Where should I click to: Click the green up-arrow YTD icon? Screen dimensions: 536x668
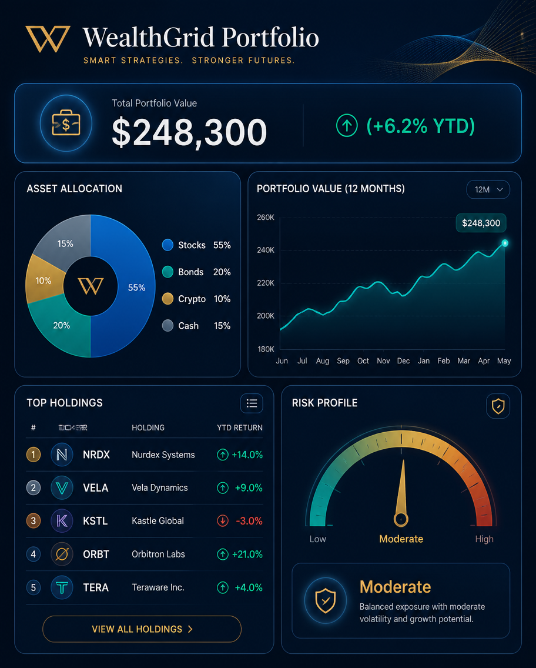click(x=347, y=126)
